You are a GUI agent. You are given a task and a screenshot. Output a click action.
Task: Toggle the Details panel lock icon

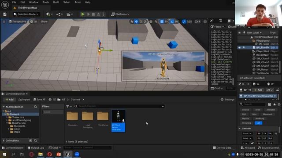pos(278,90)
